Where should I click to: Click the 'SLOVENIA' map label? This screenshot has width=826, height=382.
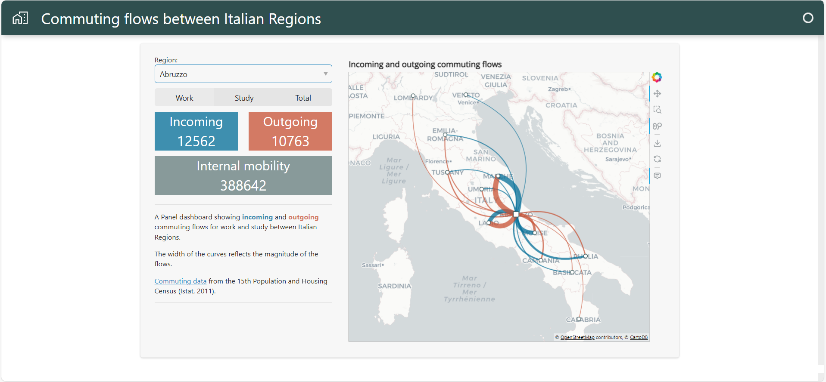pos(540,78)
